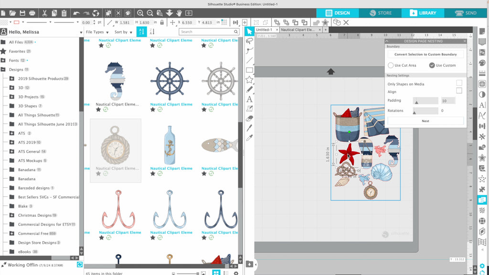
Task: Click the Cut scissors icon
Action: 44,13
